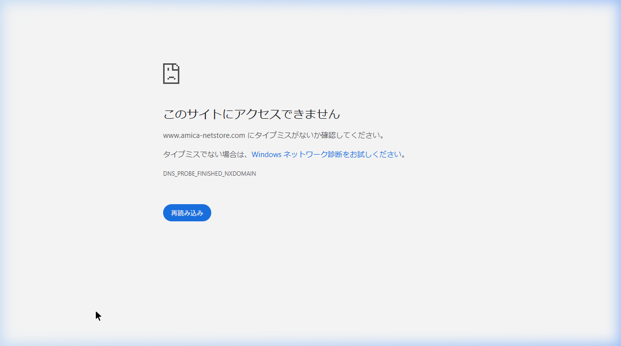
Task: Click the word "Windows" in the diagnostics link
Action: (266, 154)
